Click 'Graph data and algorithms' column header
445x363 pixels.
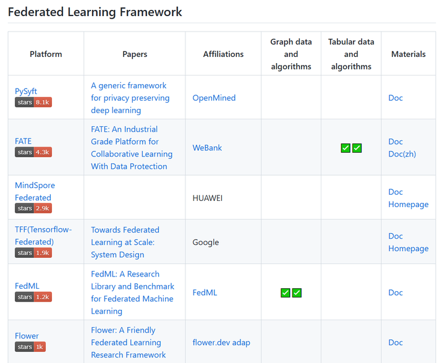[291, 54]
